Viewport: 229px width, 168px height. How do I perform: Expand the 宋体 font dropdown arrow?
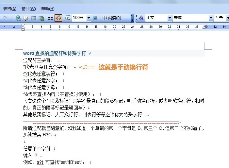click(x=211, y=18)
